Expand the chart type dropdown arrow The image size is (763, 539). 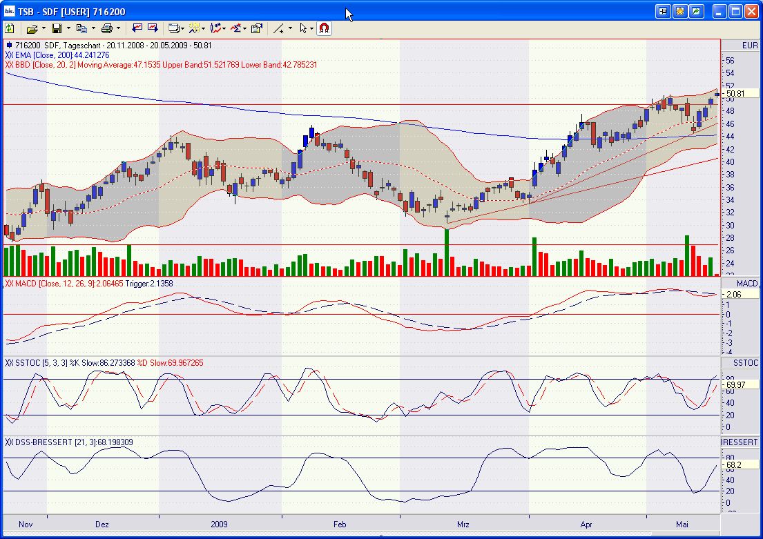point(224,29)
